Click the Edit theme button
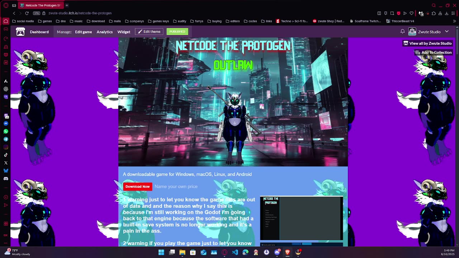The width and height of the screenshot is (459, 258). coord(149,32)
